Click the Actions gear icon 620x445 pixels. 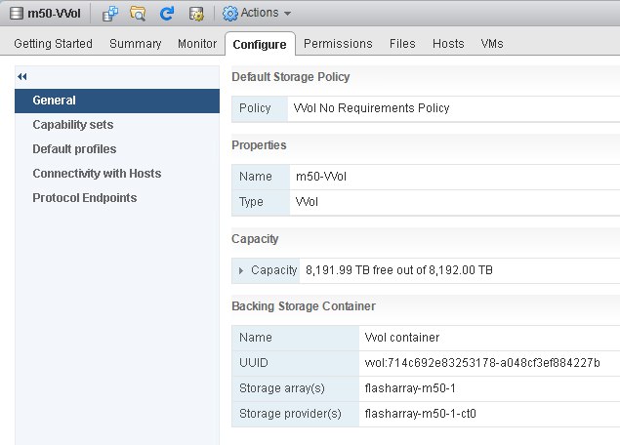pyautogui.click(x=230, y=14)
